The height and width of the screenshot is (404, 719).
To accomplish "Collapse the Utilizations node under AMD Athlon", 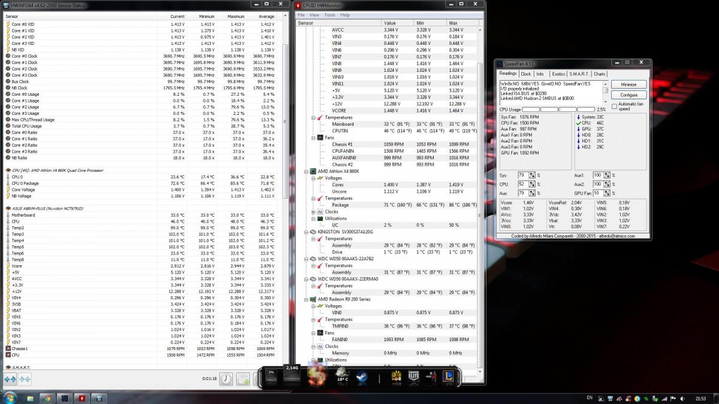I will click(x=313, y=218).
